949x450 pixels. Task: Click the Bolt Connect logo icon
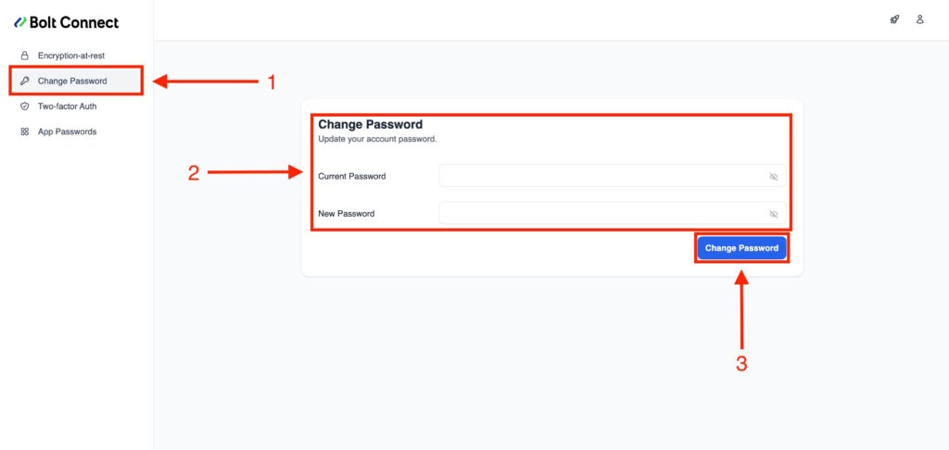pyautogui.click(x=19, y=22)
